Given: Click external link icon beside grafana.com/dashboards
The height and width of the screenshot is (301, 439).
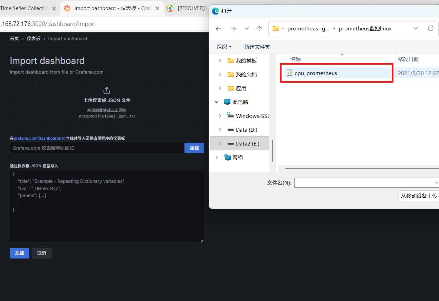Looking at the screenshot, I should pos(64,138).
